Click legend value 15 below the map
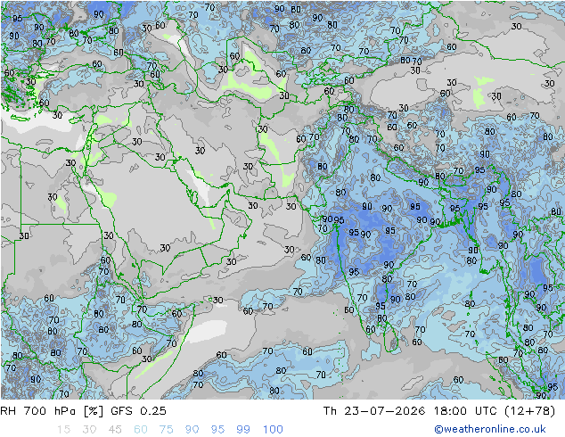Viewport: 565px width, 437px height. pos(63,430)
